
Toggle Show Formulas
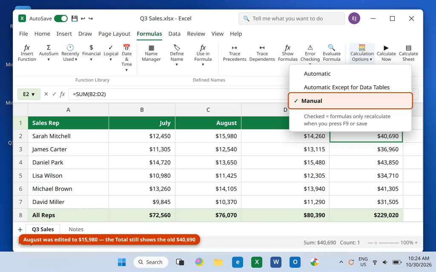(x=287, y=53)
